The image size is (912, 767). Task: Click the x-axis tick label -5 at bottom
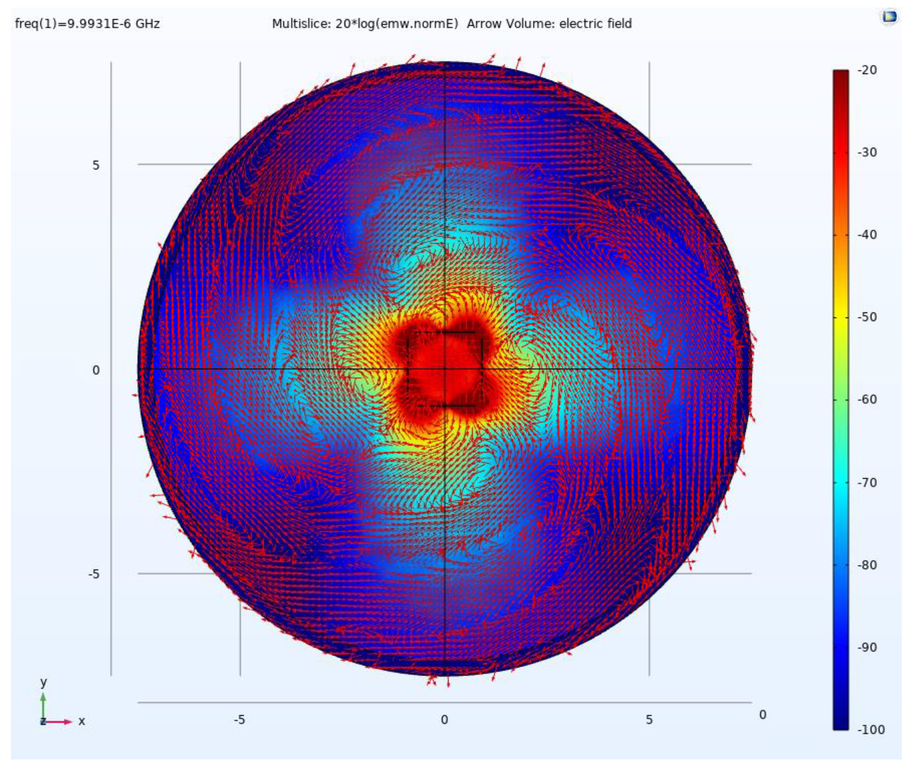[239, 720]
